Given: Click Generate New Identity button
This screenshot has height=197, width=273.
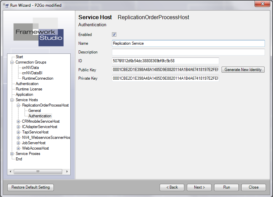Looking at the screenshot, I should tap(243, 70).
